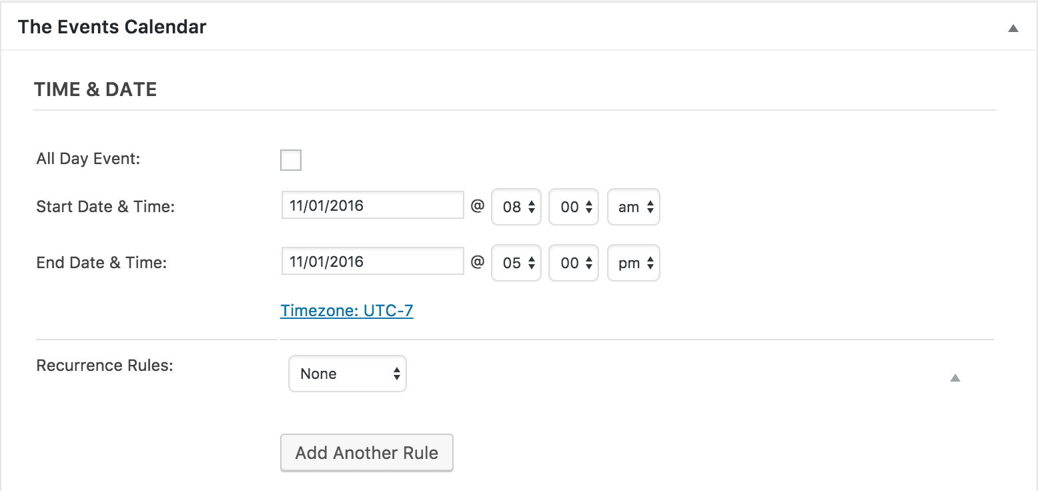Click the TIME & DATE section heading
Screen dimensions: 1038x491
click(x=95, y=89)
